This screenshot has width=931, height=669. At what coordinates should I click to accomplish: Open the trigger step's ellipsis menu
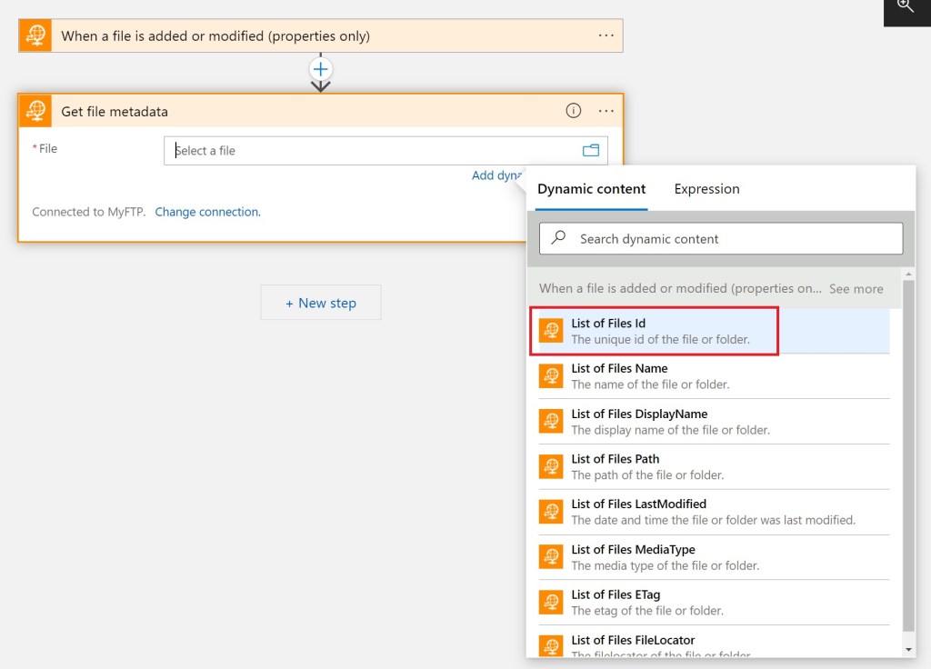(x=606, y=36)
